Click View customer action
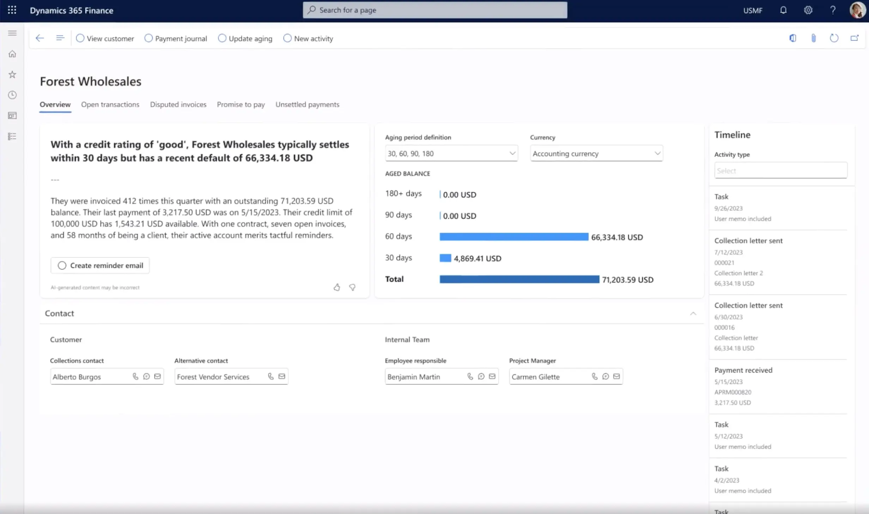Image resolution: width=869 pixels, height=514 pixels. [105, 38]
